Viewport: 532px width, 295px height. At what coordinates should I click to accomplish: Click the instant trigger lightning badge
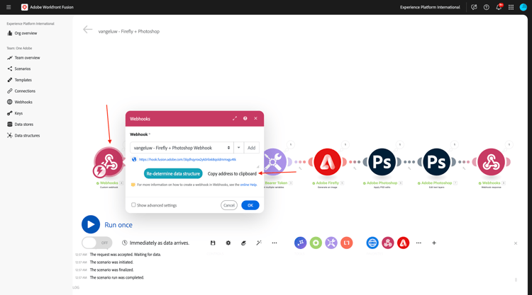coord(99,170)
